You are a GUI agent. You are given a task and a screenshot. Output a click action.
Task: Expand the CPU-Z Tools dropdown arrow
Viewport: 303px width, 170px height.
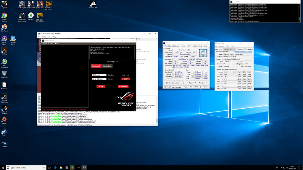click(x=190, y=87)
